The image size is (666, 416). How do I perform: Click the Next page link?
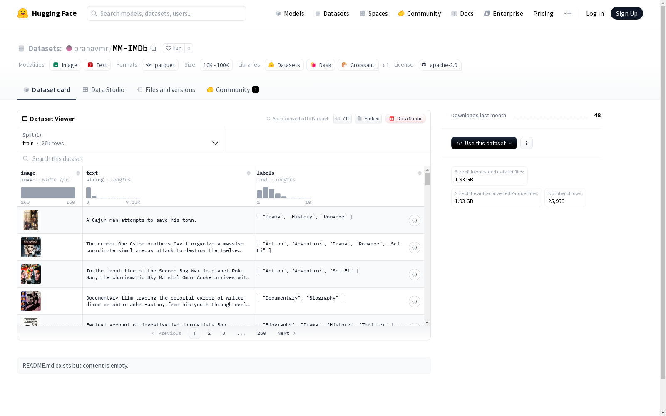point(287,333)
